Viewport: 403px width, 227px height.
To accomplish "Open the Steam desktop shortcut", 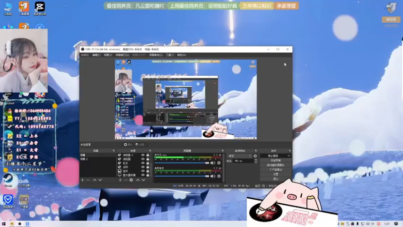I will 8,180.
